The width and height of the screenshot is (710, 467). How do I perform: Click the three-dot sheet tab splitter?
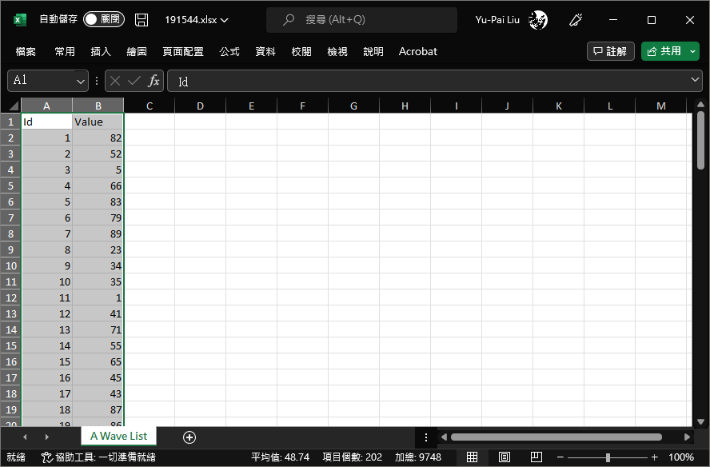coord(426,437)
